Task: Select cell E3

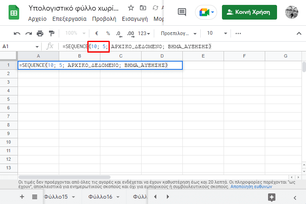Action: tap(203, 82)
